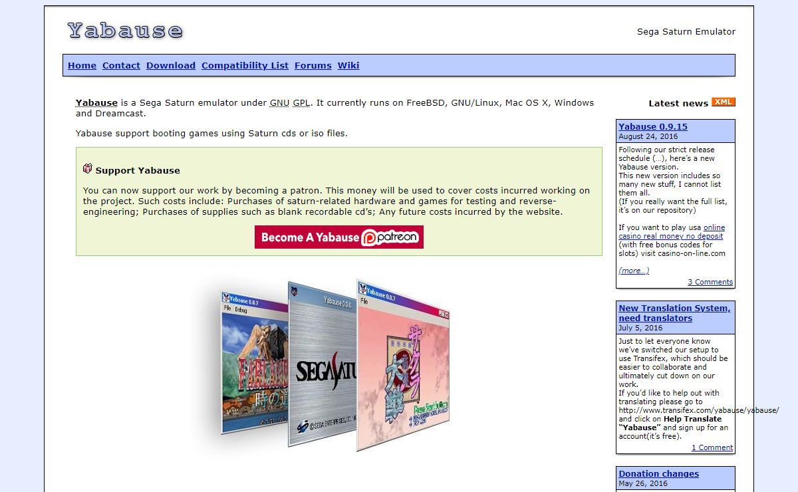Go to the Download page
798x492 pixels.
click(x=171, y=65)
